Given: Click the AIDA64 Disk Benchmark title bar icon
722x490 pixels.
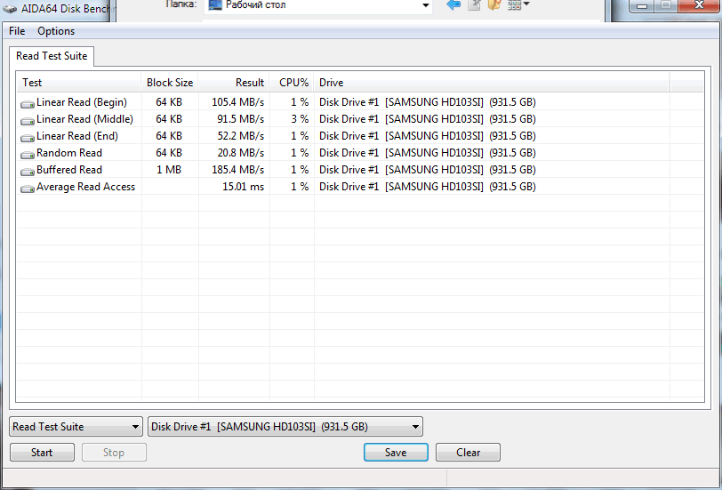Looking at the screenshot, I should tap(10, 8).
